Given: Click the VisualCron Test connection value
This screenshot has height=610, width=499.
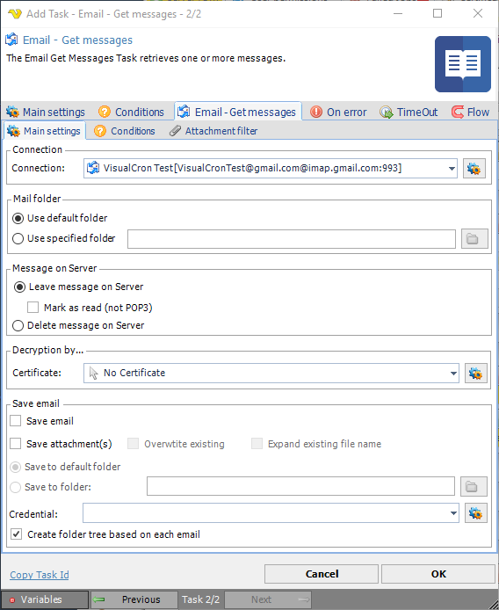Looking at the screenshot, I should (252, 168).
